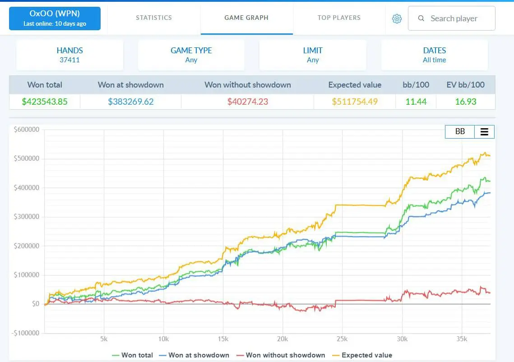Select the EV bb/100 value 16.93
514x362 pixels.
[x=465, y=102]
